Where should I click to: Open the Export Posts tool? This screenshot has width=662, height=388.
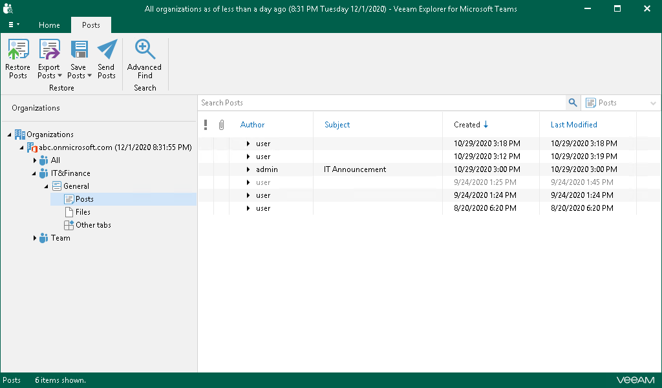point(48,50)
